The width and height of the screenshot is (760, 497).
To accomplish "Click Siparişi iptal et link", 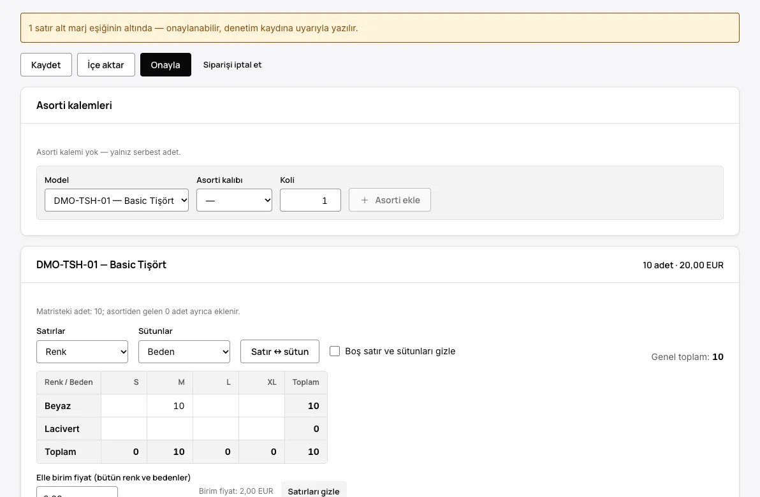I will [232, 65].
